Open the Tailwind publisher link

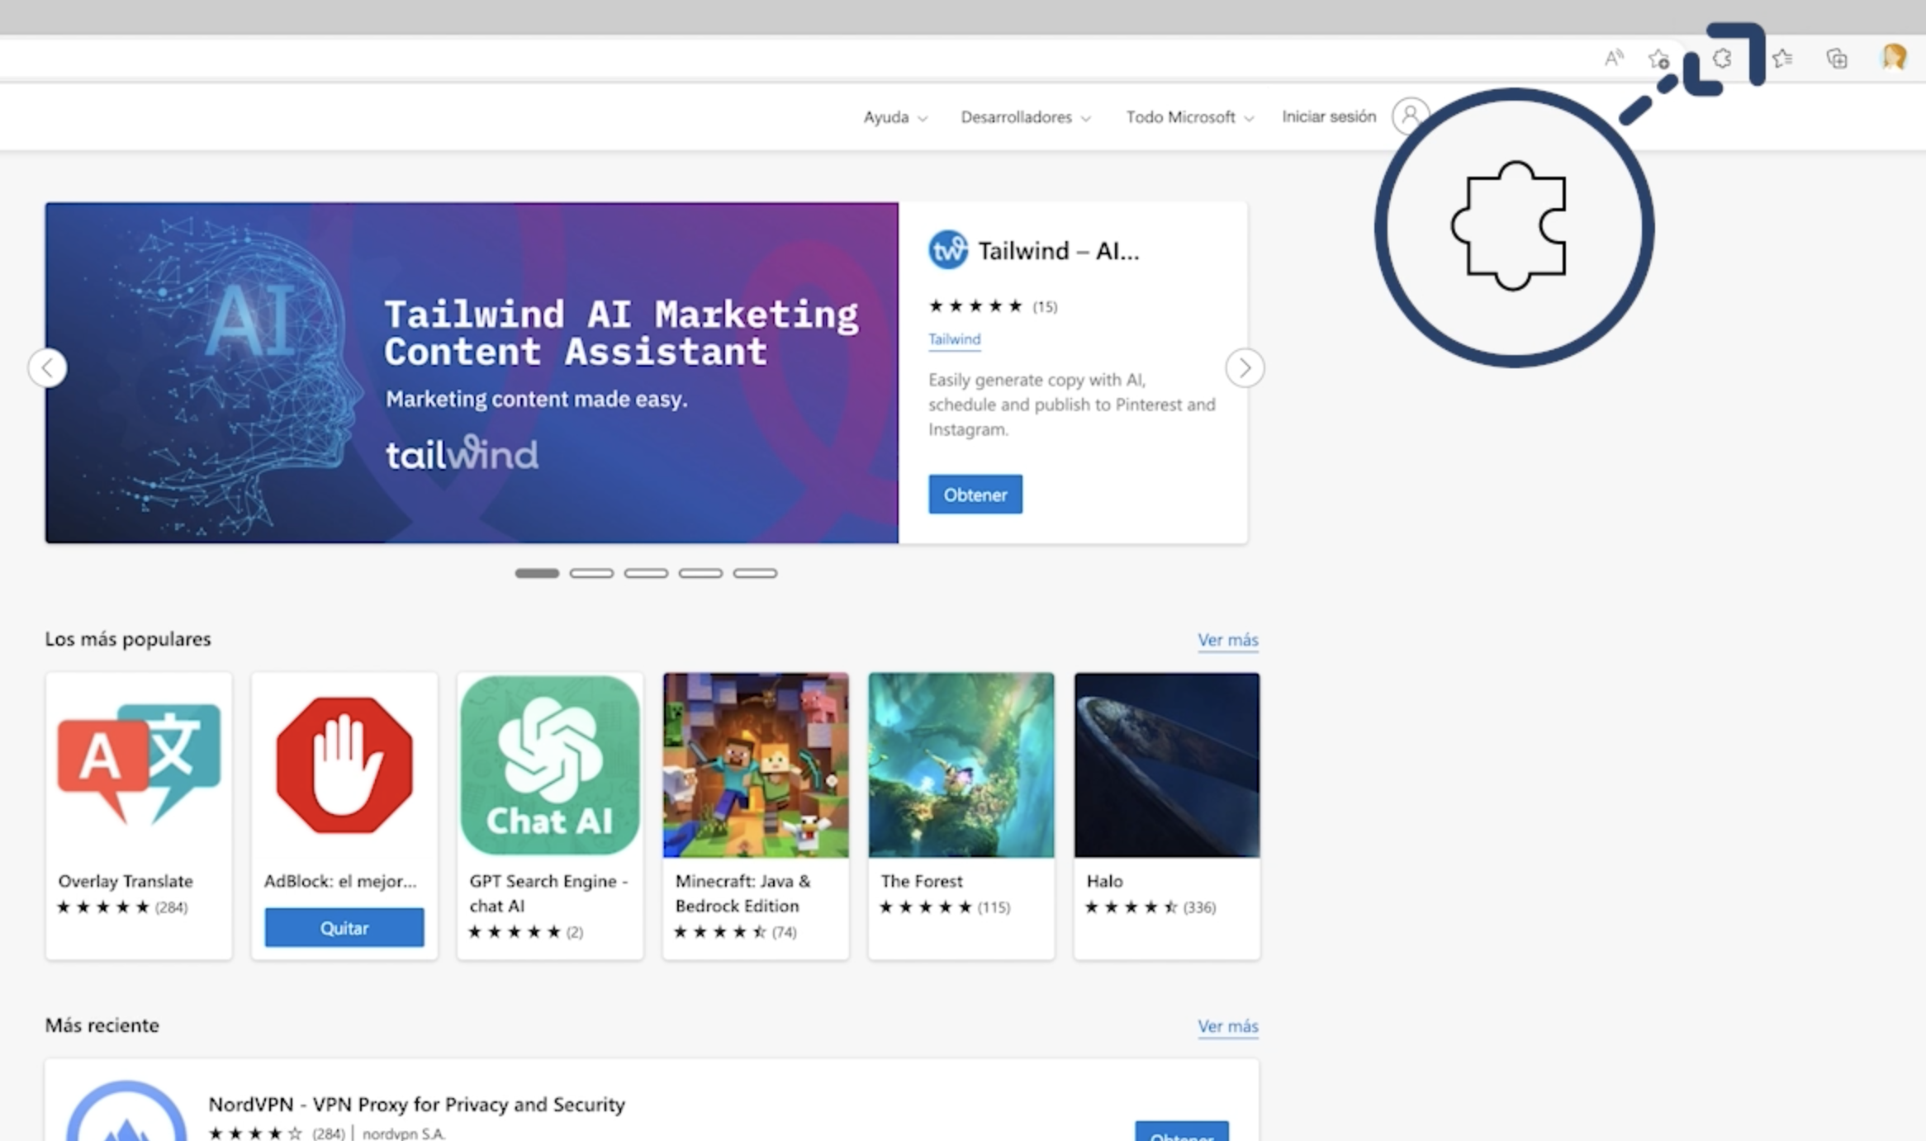(954, 339)
